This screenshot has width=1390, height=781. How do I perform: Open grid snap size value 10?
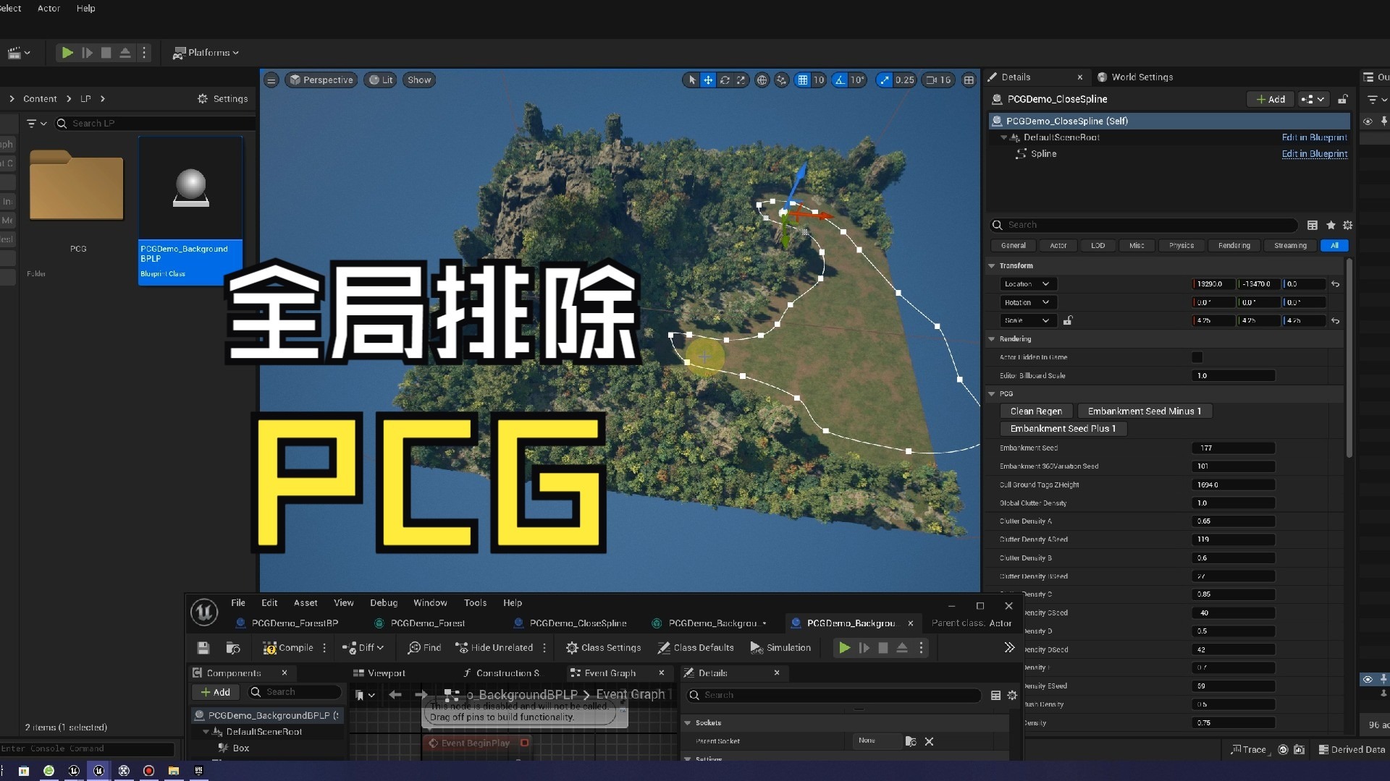pyautogui.click(x=819, y=80)
